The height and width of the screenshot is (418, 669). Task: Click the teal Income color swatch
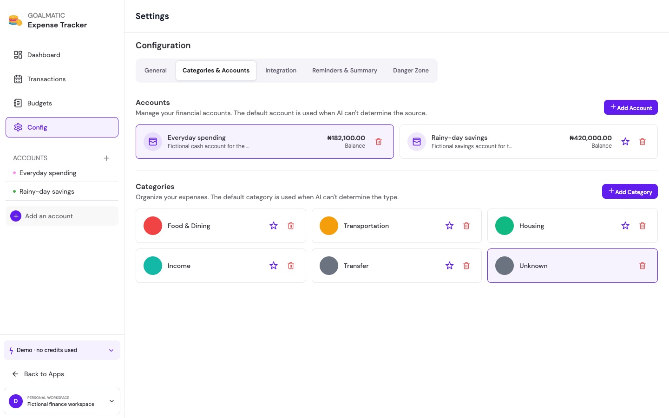click(153, 266)
